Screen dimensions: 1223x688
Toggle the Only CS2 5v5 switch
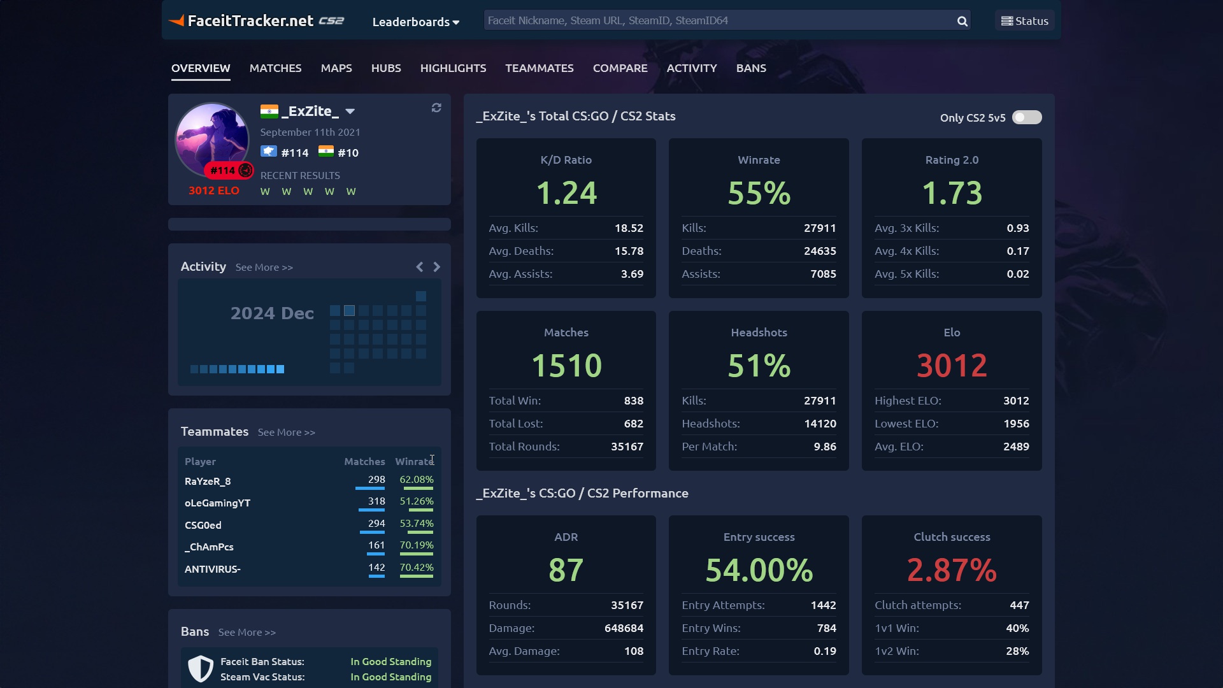coord(1027,117)
